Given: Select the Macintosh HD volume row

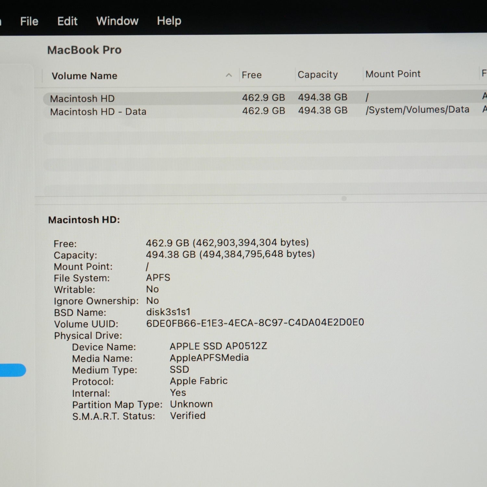Looking at the screenshot, I should click(265, 98).
